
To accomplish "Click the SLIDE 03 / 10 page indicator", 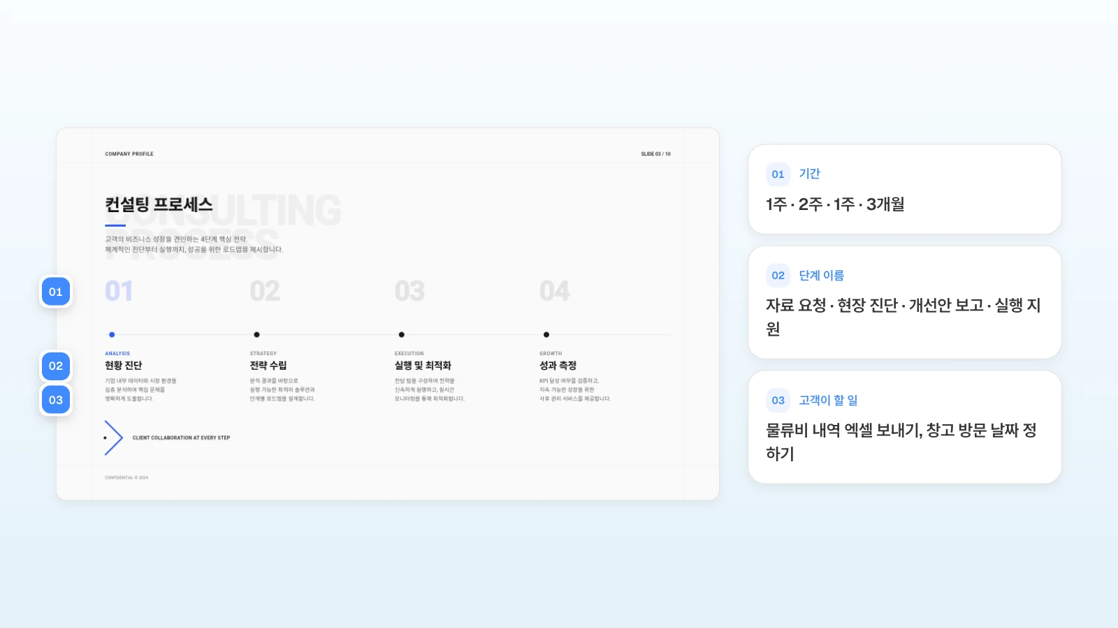I will point(655,154).
